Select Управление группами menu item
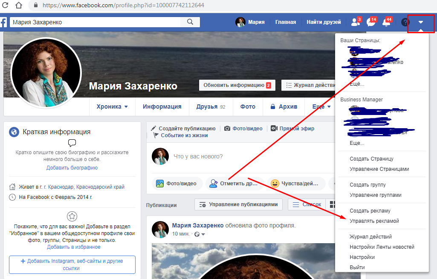Image resolution: width=437 pixels, height=279 pixels. [x=376, y=195]
